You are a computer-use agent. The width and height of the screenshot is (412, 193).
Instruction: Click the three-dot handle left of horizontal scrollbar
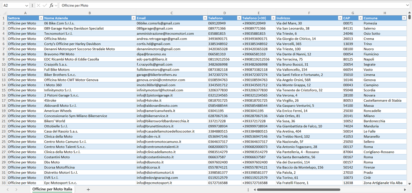(x=248, y=190)
